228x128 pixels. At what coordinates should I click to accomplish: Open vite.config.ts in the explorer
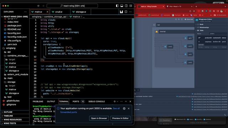tap(14, 41)
